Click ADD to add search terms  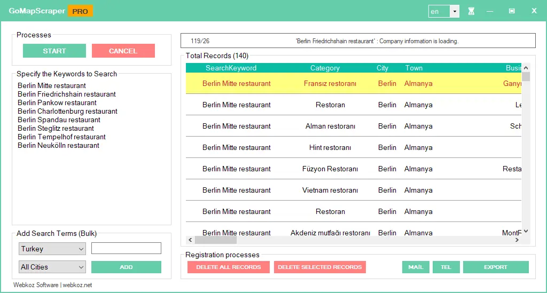(x=126, y=267)
